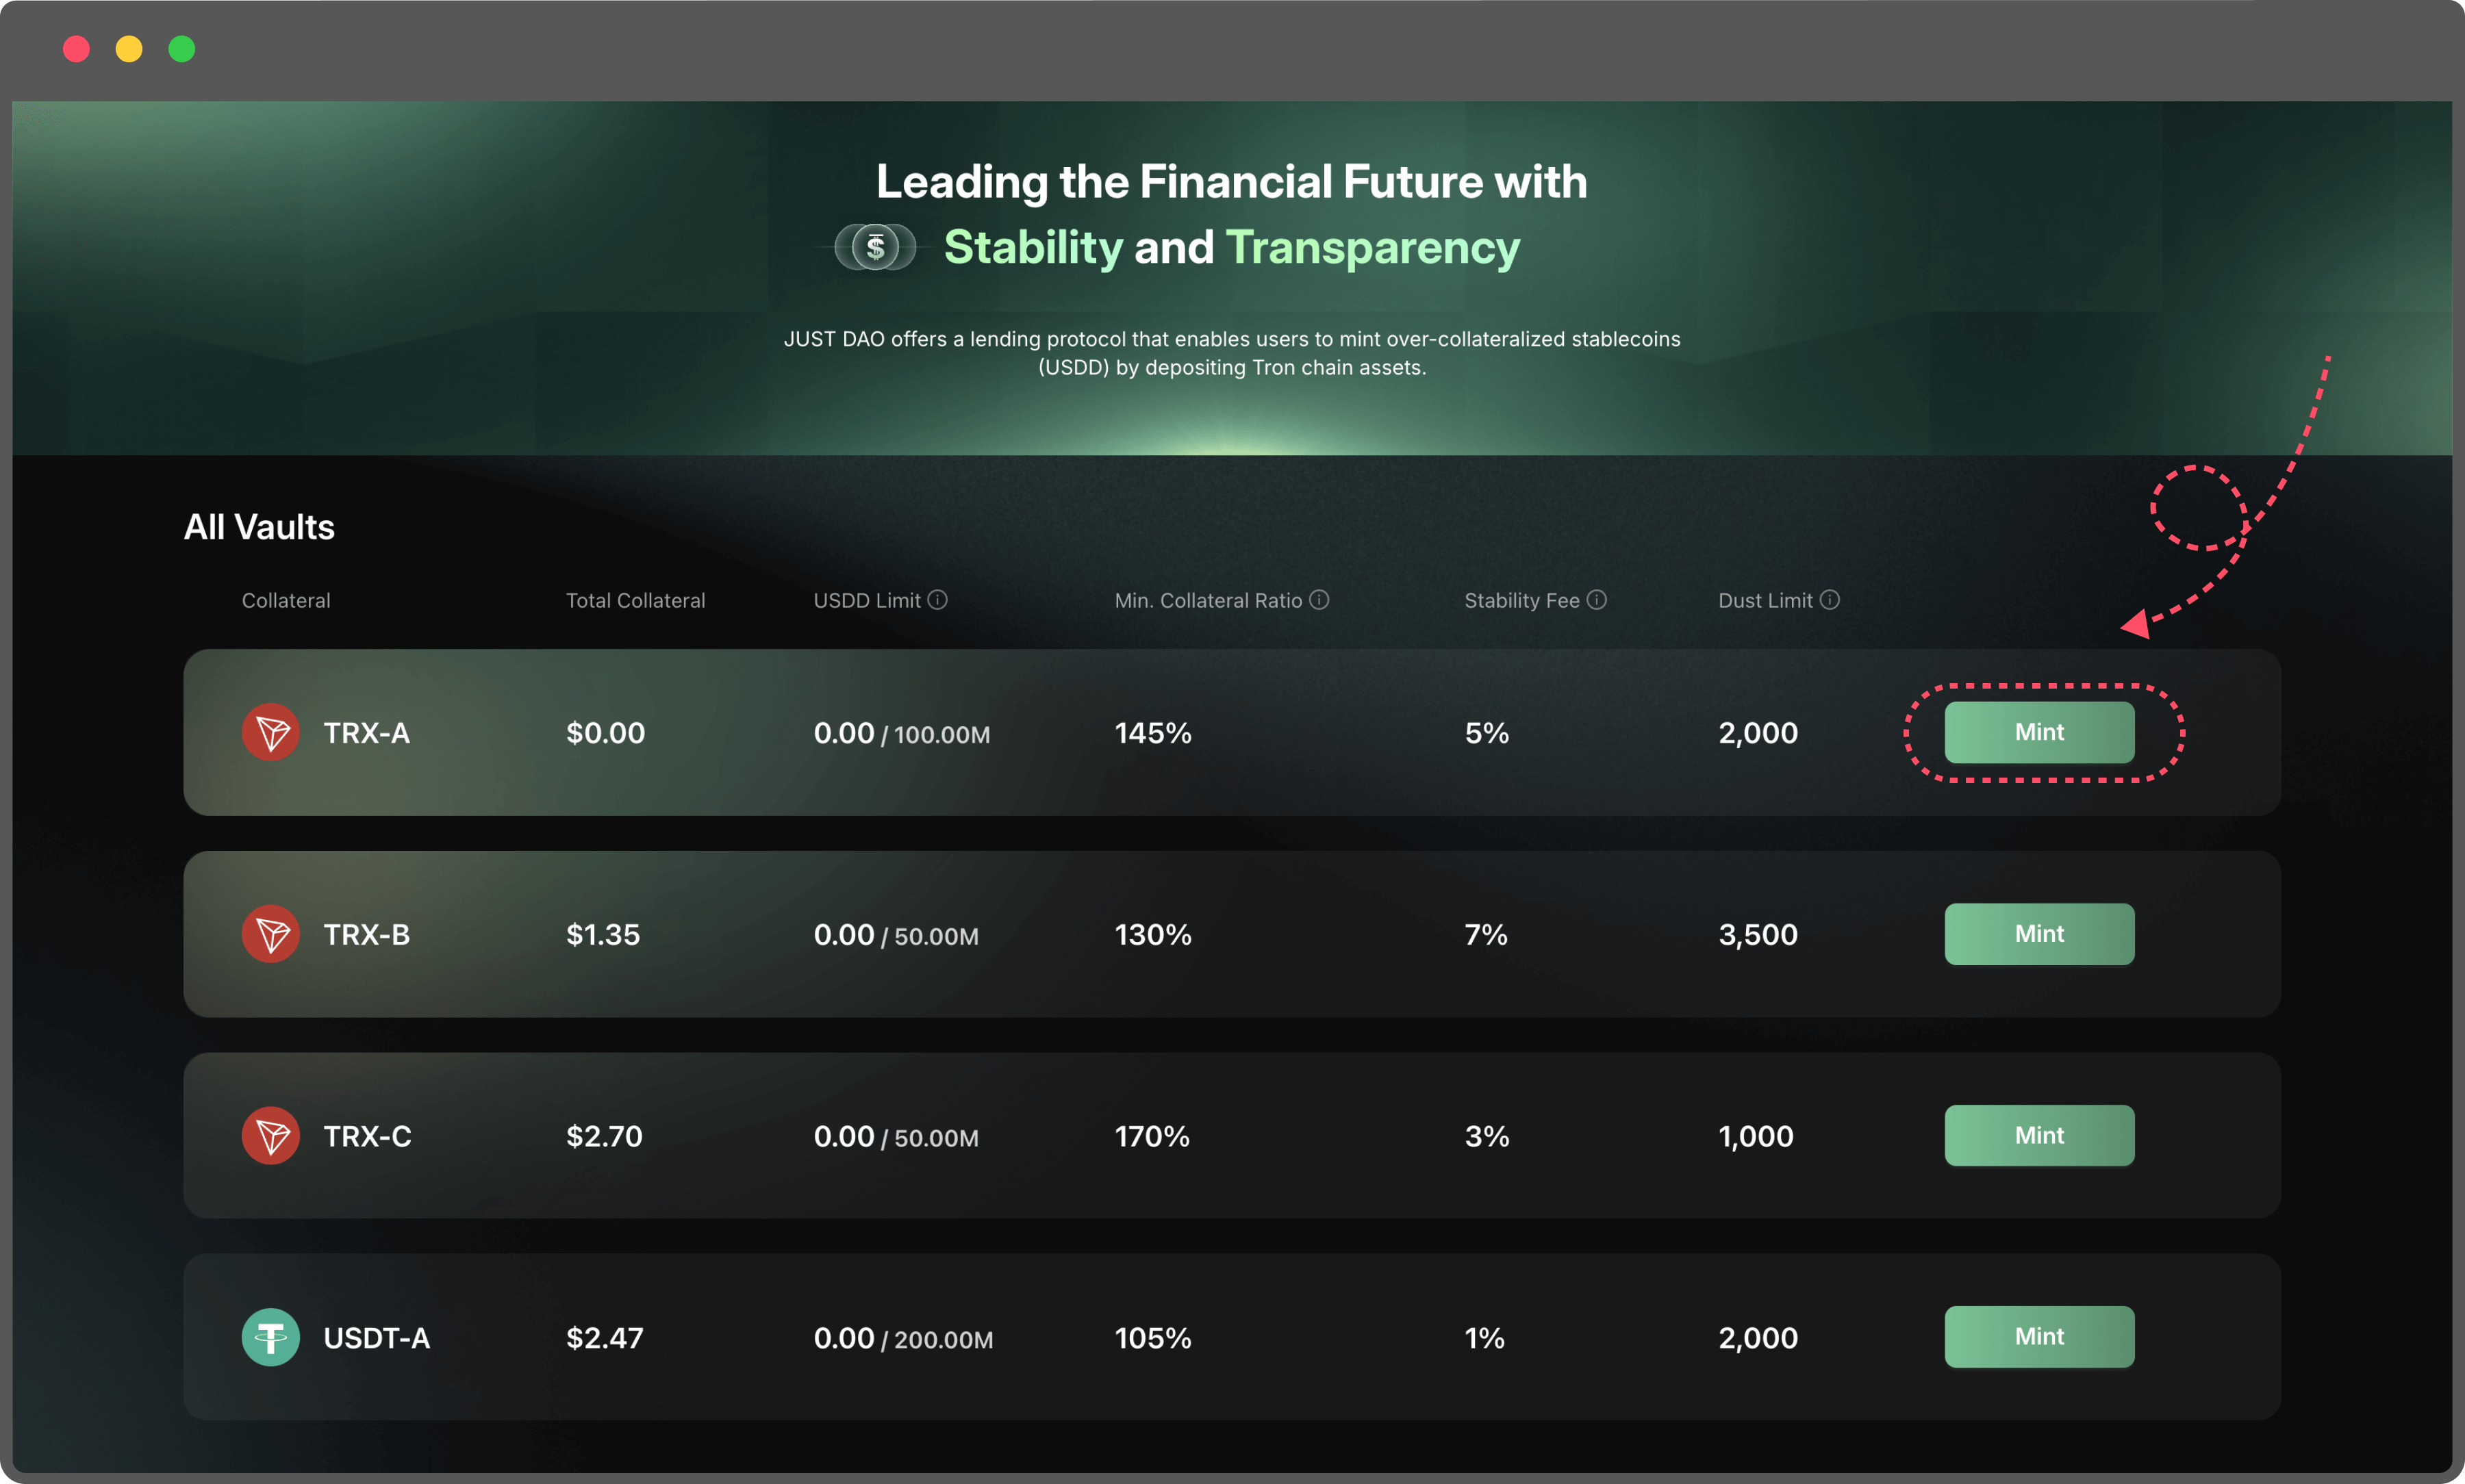Click the TRX-A Tron logo icon
The width and height of the screenshot is (2465, 1484).
pyautogui.click(x=271, y=733)
